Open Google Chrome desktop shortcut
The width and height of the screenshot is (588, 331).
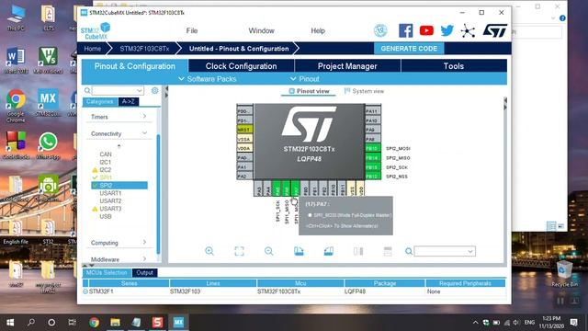(x=16, y=106)
